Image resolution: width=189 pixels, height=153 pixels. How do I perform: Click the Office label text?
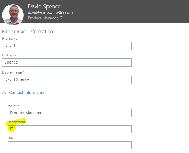12,138
